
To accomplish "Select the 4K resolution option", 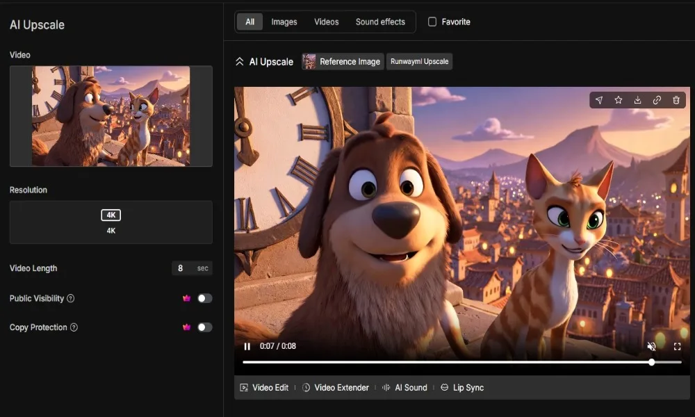I will click(x=111, y=222).
